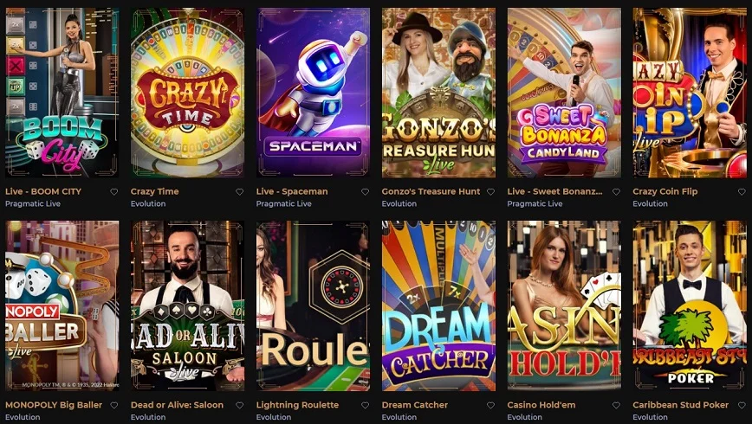Select the Caribbean Stud Poker thumbnail
This screenshot has height=424, width=752.
(x=690, y=305)
